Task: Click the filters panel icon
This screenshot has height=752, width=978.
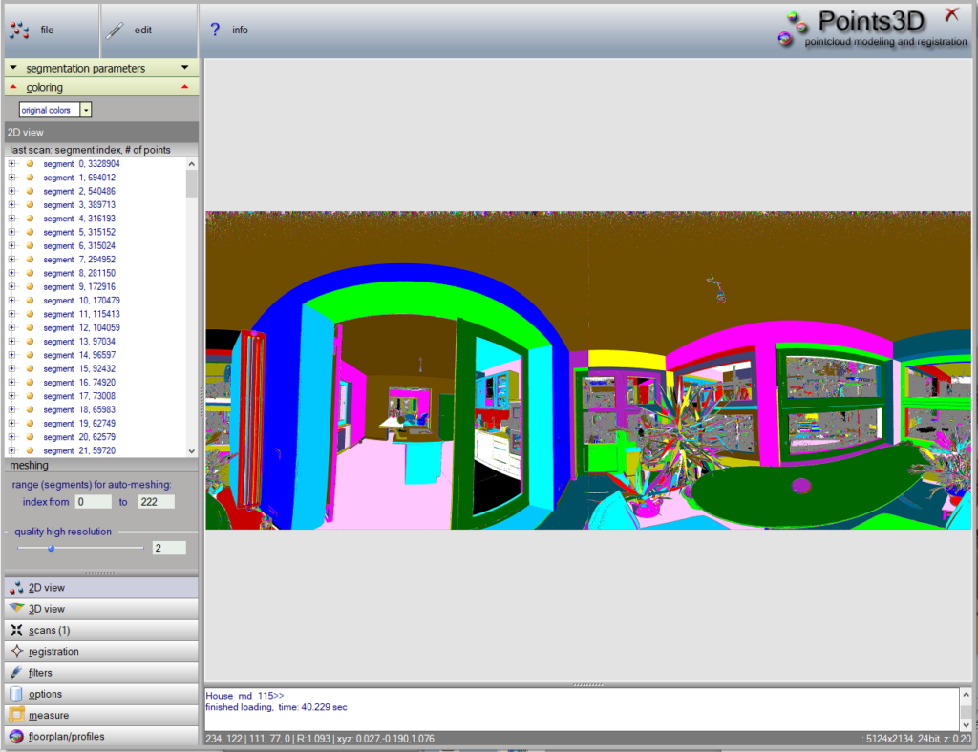Action: [15, 673]
